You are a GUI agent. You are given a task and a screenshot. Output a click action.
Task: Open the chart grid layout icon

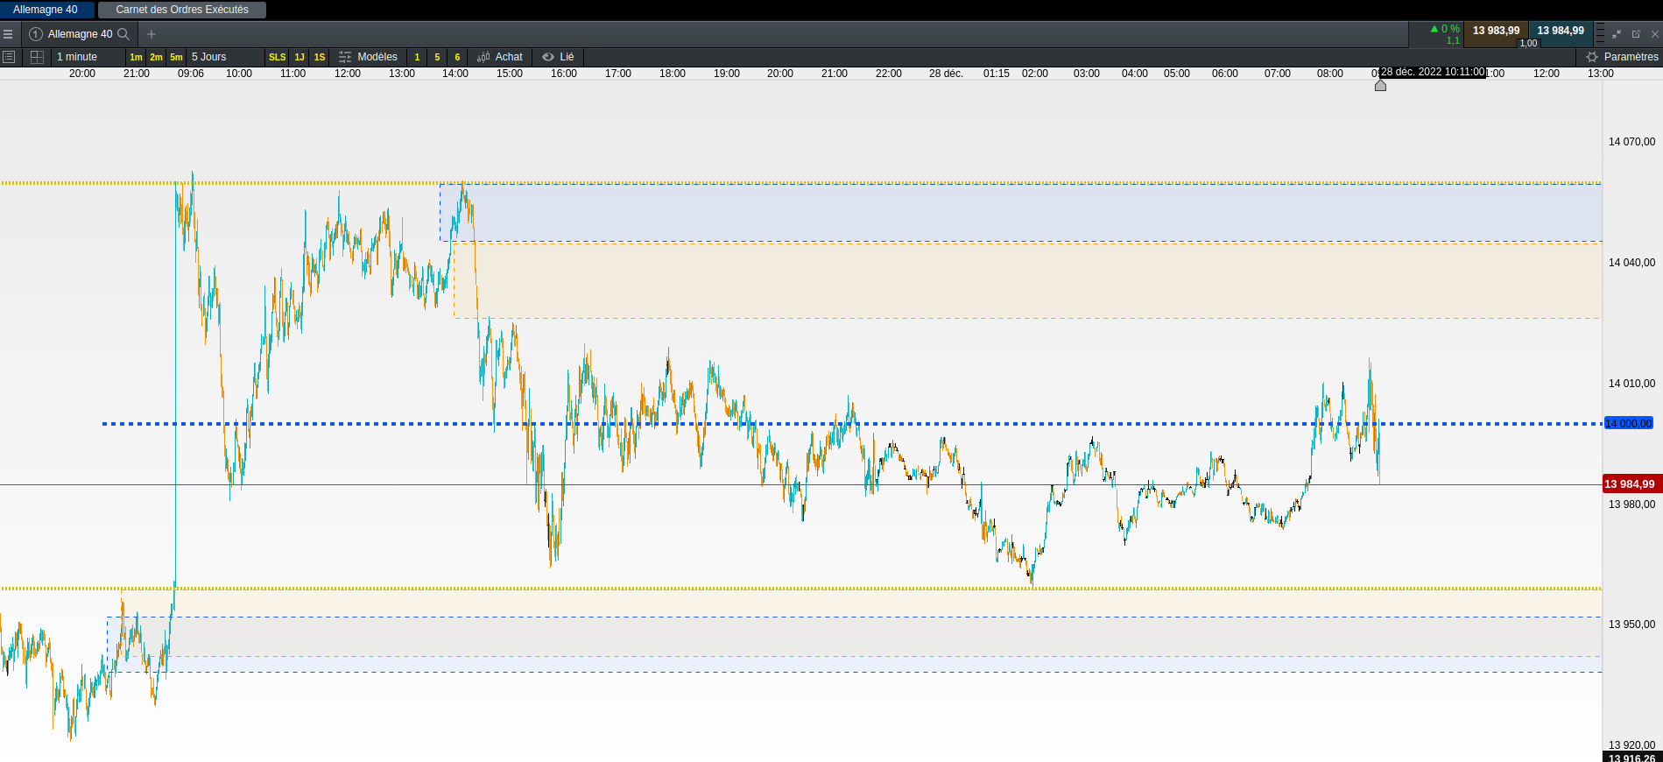point(37,57)
